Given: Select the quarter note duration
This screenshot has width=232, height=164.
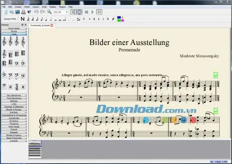Looking at the screenshot, I should coord(46,19).
